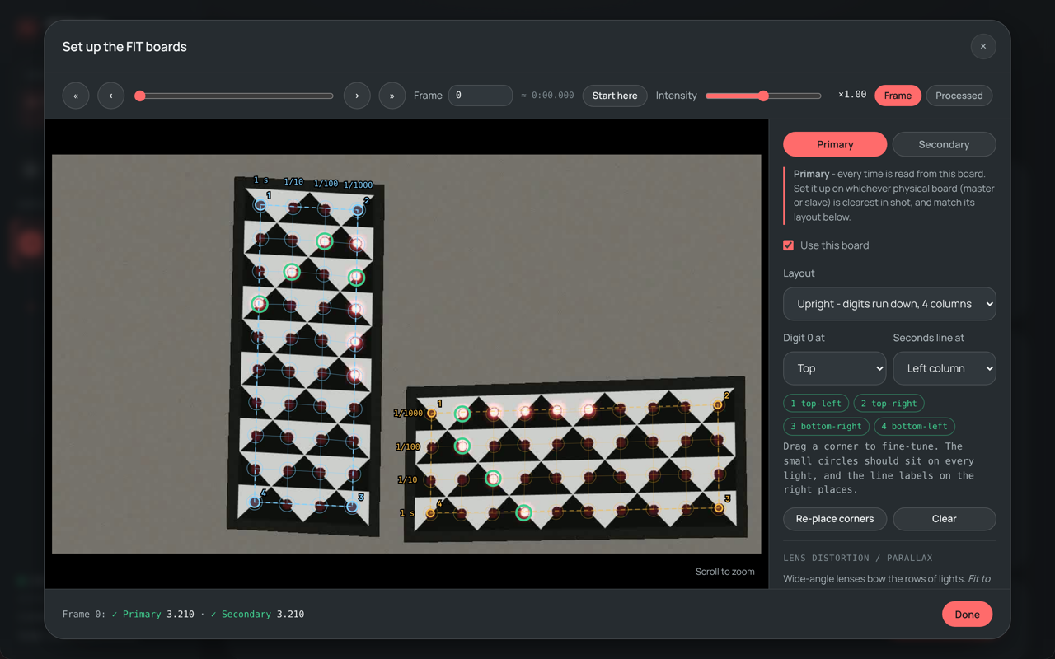Viewport: 1055px width, 659px height.
Task: Click the Intensity slider
Action: pos(763,96)
